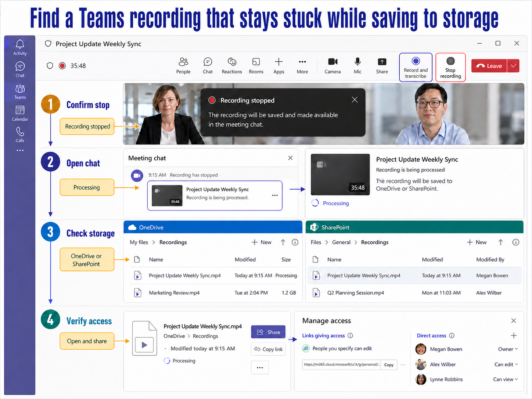Go to General breadcrumb in SharePoint

(x=341, y=242)
